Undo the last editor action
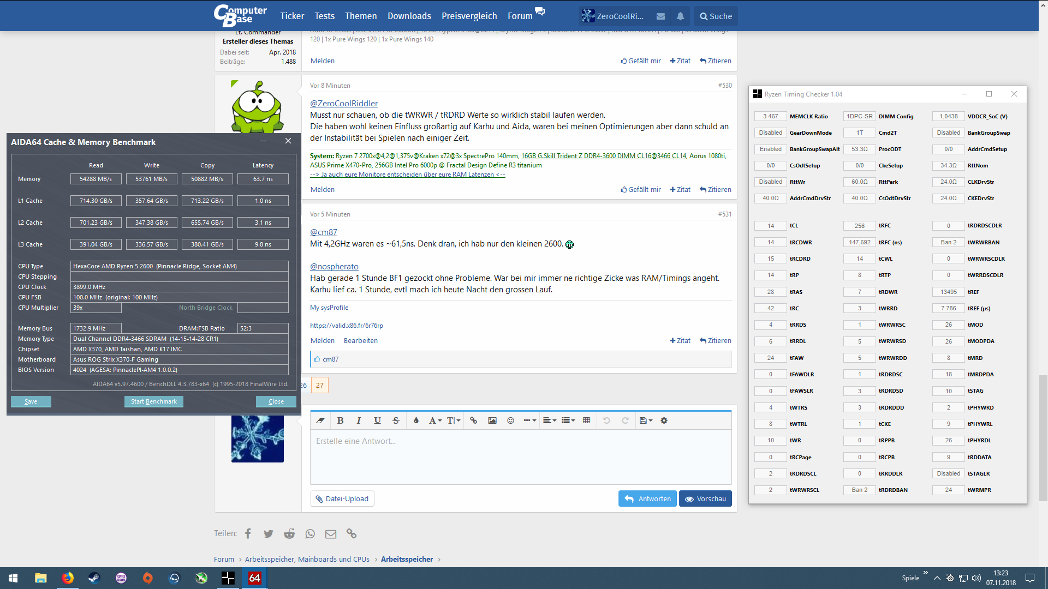 point(607,420)
